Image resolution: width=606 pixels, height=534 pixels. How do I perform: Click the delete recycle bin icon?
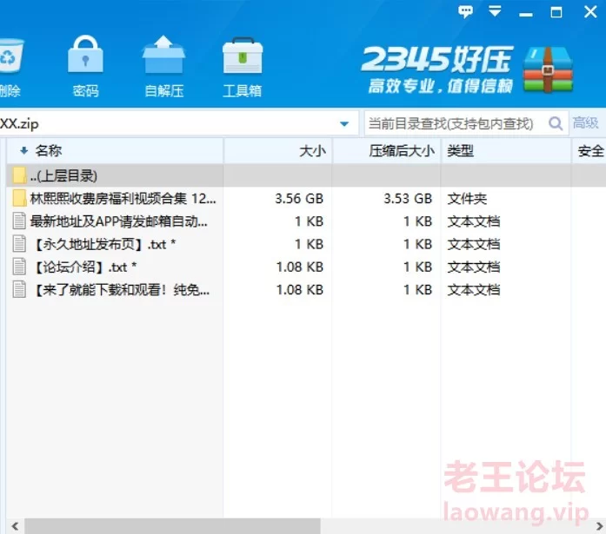click(x=10, y=56)
